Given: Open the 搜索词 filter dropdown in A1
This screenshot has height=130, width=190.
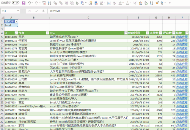Looking at the screenshot, I should point(16,21).
